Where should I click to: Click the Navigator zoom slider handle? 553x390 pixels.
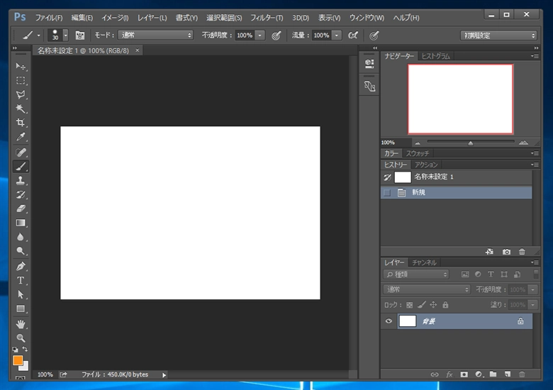click(471, 143)
